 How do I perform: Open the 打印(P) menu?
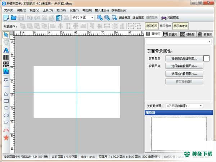(x=61, y=10)
